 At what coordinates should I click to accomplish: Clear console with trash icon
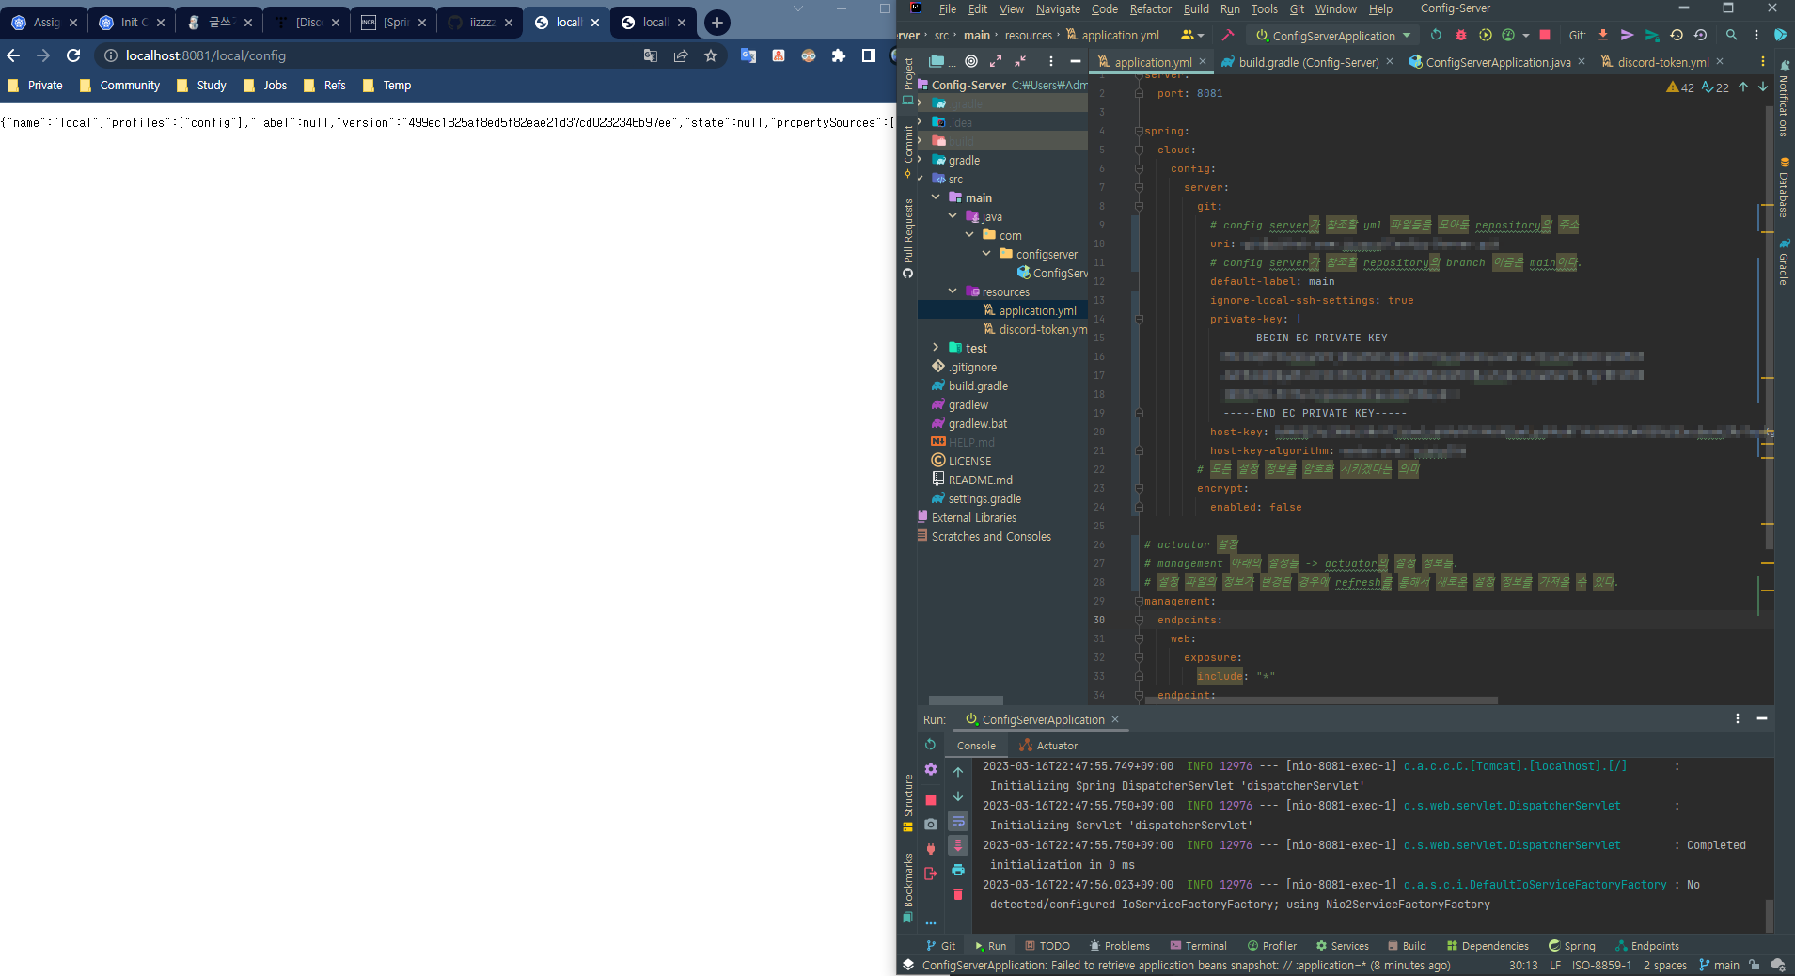tap(958, 894)
